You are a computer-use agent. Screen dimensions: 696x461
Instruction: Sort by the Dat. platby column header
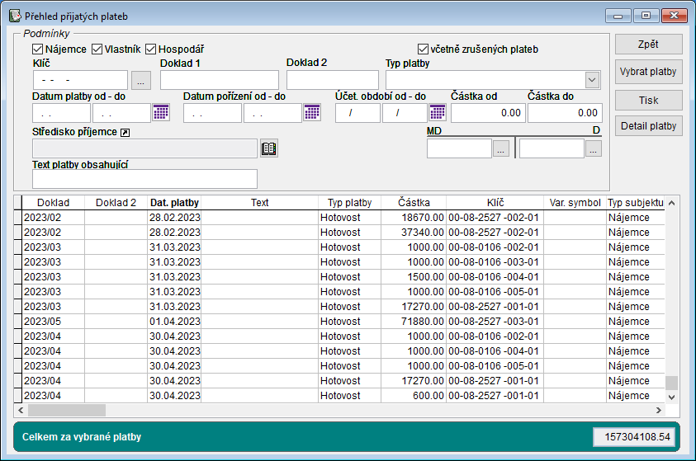coord(174,202)
